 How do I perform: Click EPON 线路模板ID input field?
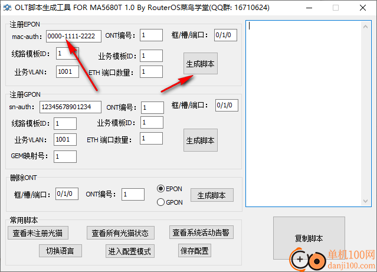point(67,53)
